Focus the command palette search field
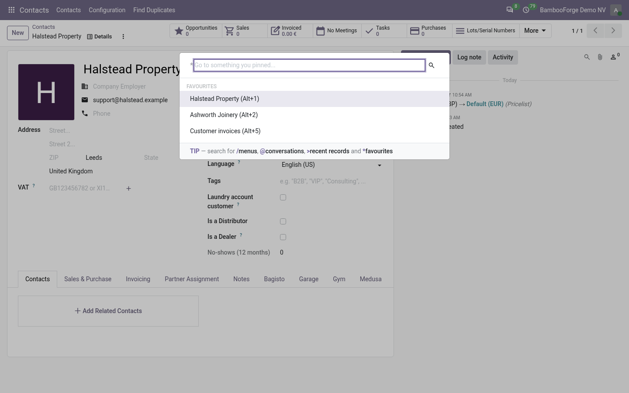 (x=309, y=65)
